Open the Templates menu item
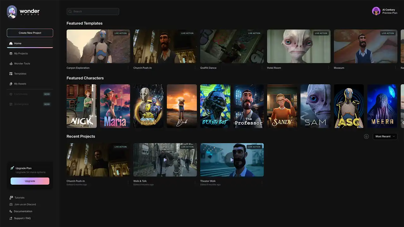This screenshot has width=404, height=227. pos(20,74)
